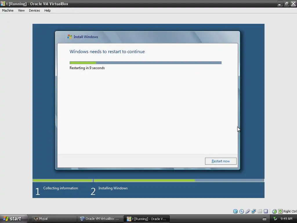
Task: Click the 't [Running]' VM taskbar button
Action: point(146,219)
